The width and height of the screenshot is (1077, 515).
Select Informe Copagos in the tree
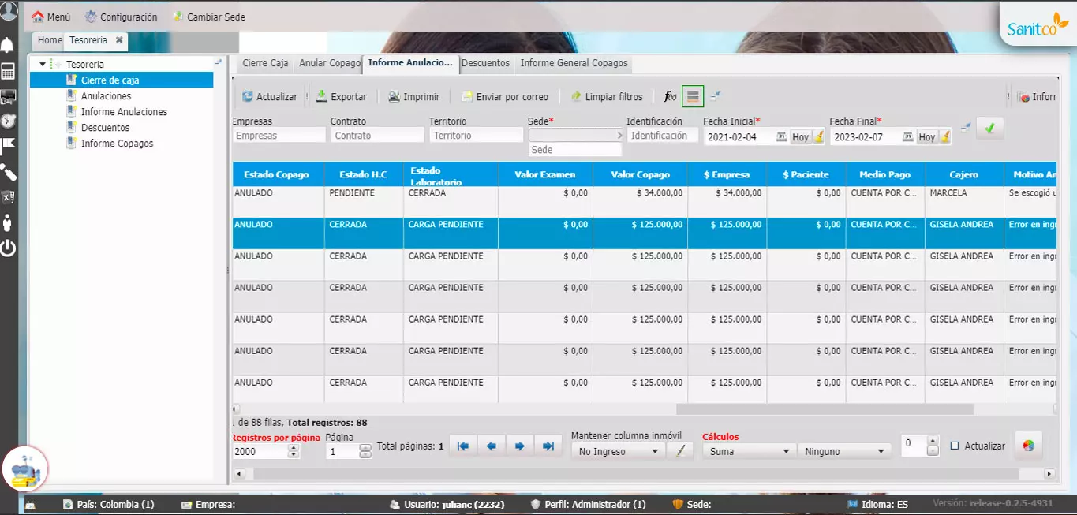tap(117, 144)
